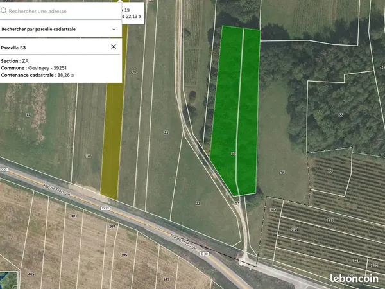Select parcel 17 label
The image size is (385, 289).
point(28,114)
